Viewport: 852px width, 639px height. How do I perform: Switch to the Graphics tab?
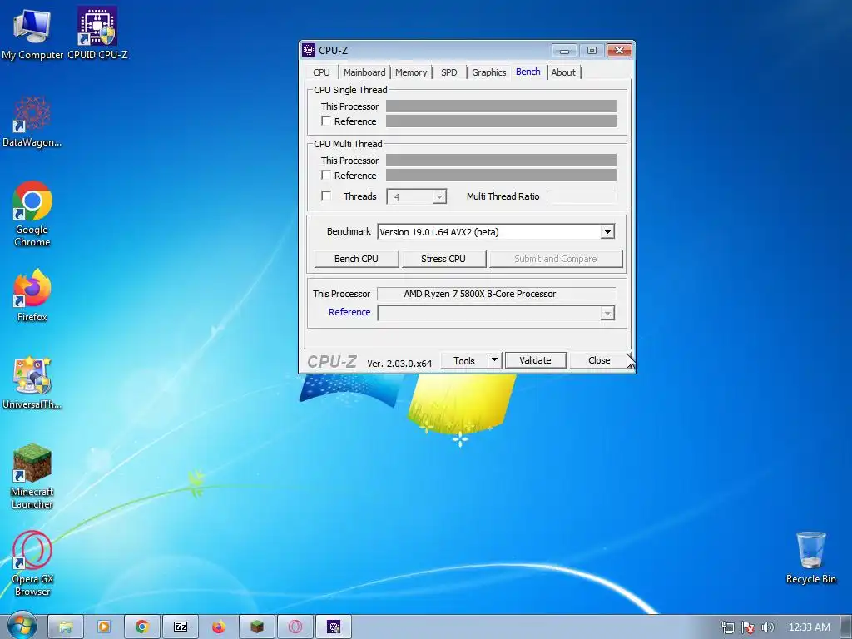(488, 72)
